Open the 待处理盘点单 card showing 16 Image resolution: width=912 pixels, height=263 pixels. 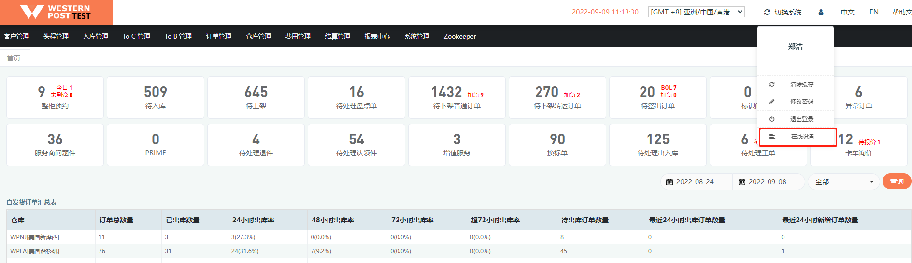356,97
